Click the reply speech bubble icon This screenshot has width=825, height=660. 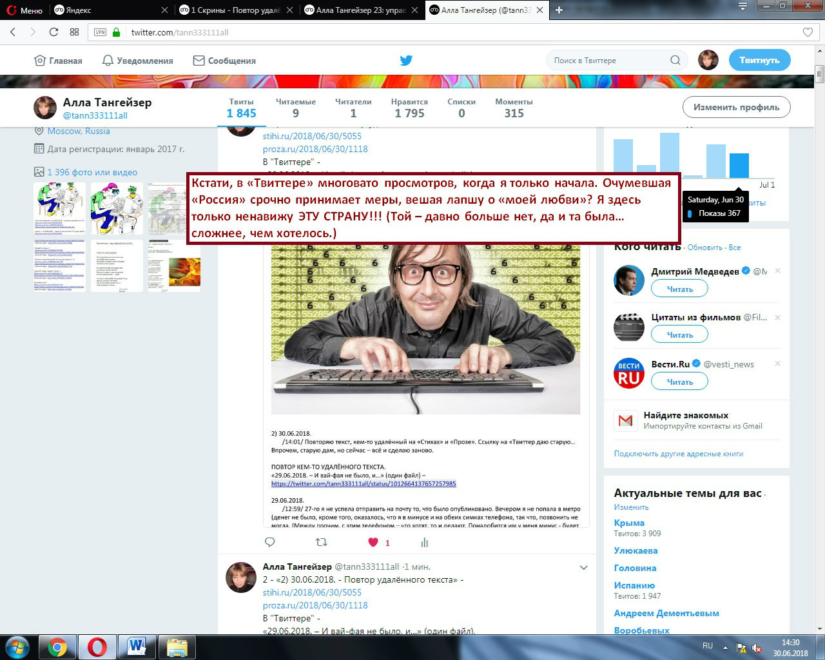pos(270,542)
